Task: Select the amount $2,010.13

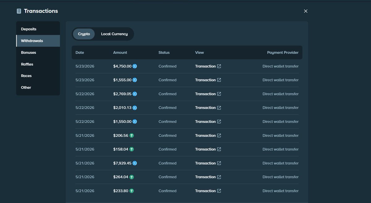Action: point(122,108)
